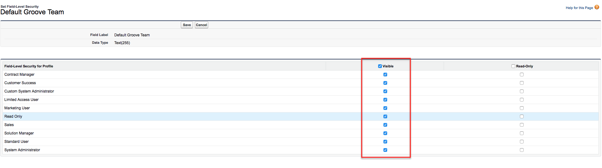
Task: Uncheck Visible for Customer Success
Action: point(385,83)
